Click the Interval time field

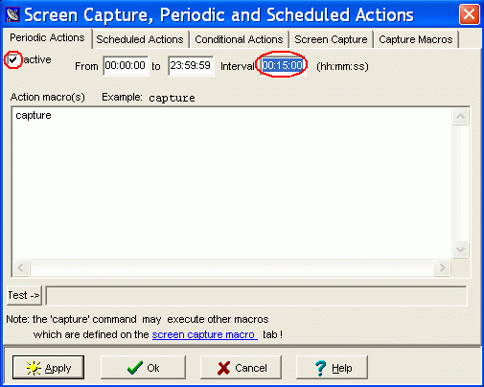283,66
